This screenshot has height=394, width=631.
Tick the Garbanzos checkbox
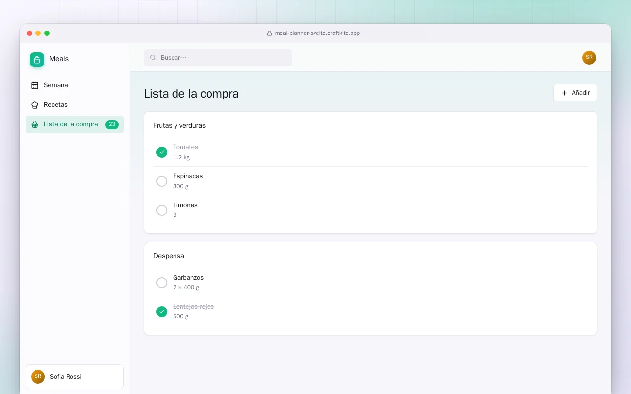(162, 283)
